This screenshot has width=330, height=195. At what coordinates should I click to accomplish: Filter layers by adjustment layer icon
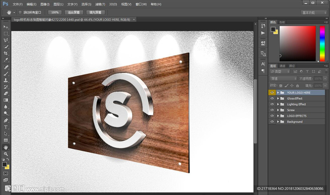coord(301,71)
